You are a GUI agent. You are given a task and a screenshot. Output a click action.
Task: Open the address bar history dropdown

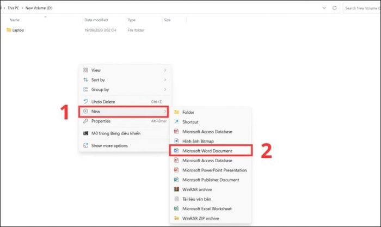(324, 8)
